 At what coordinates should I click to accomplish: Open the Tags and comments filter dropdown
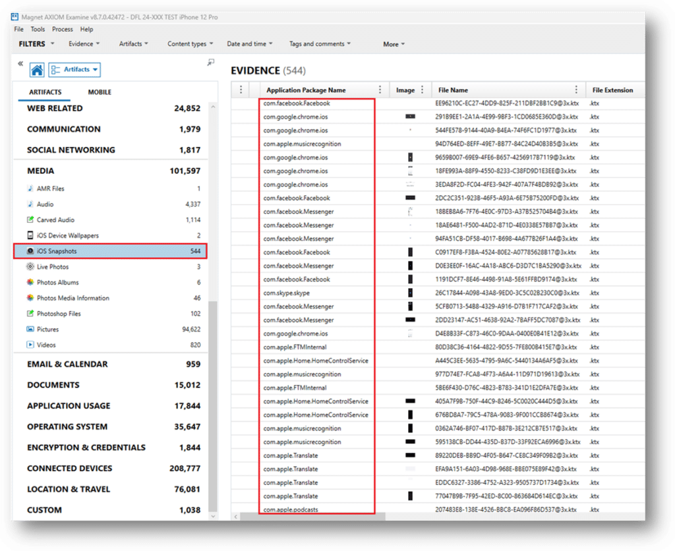pos(320,44)
